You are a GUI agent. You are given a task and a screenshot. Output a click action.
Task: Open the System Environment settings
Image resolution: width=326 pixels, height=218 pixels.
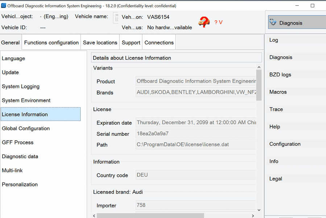26,101
